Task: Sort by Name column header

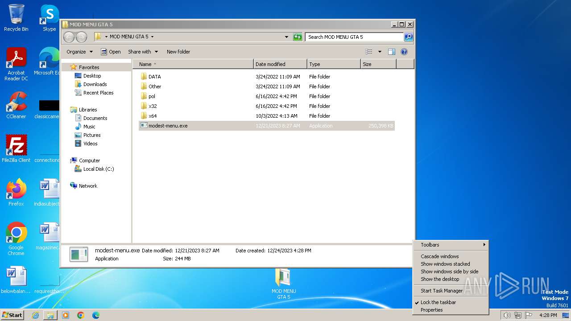Action: [x=193, y=64]
